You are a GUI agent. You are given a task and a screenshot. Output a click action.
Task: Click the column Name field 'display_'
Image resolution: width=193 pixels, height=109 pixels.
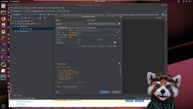point(66,42)
